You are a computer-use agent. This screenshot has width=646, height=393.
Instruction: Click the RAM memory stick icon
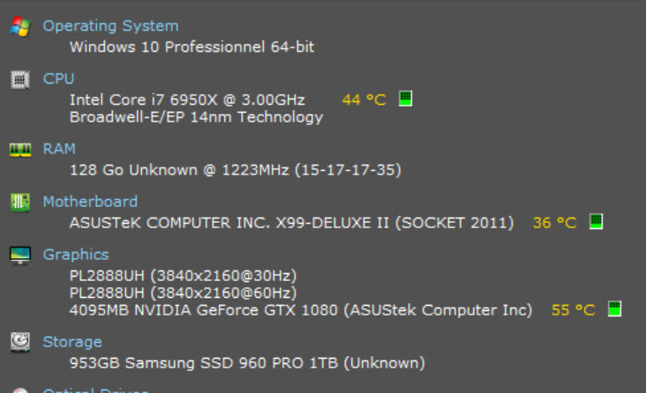click(x=19, y=150)
